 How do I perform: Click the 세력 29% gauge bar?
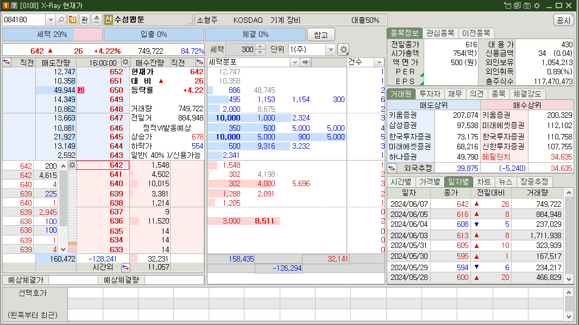click(x=53, y=34)
